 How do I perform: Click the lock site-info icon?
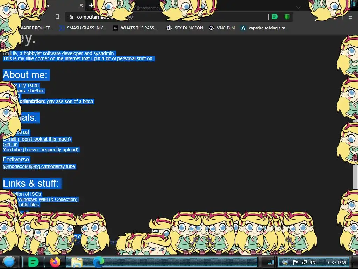click(x=71, y=17)
